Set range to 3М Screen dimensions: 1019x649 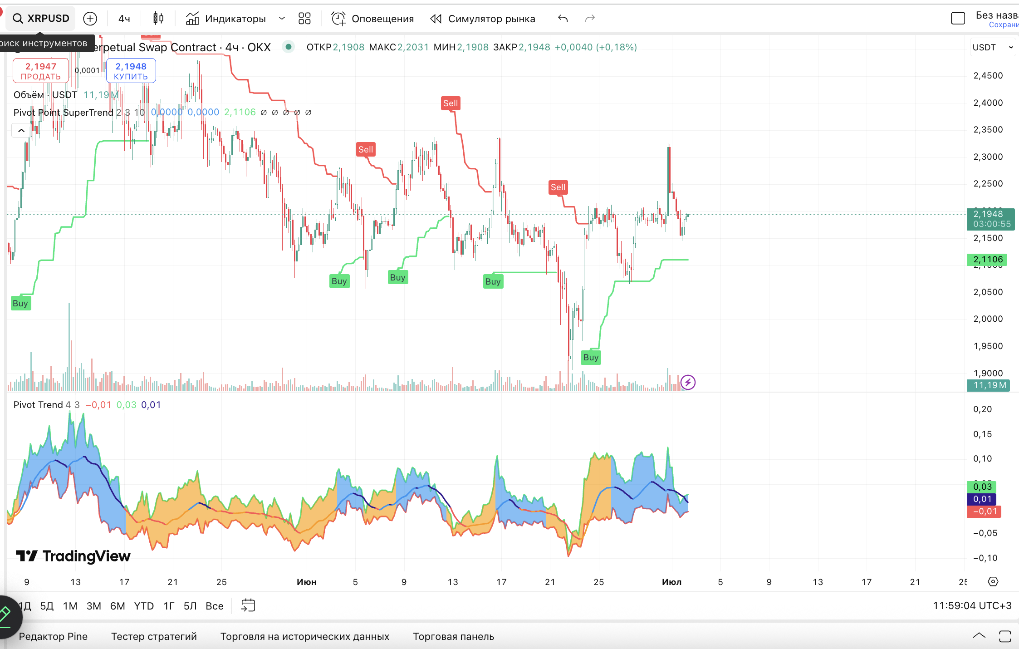tap(94, 606)
